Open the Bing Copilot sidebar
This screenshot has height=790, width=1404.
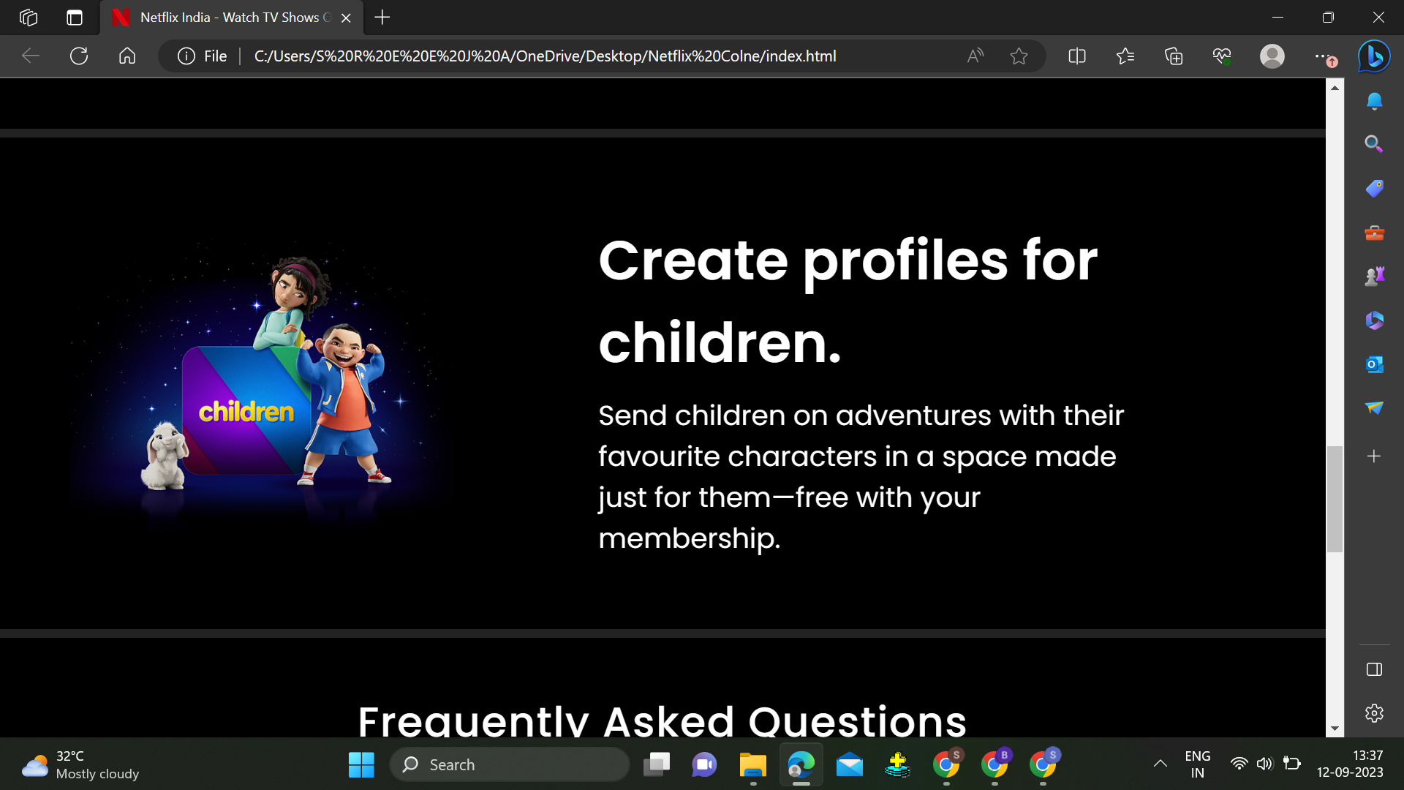tap(1373, 56)
